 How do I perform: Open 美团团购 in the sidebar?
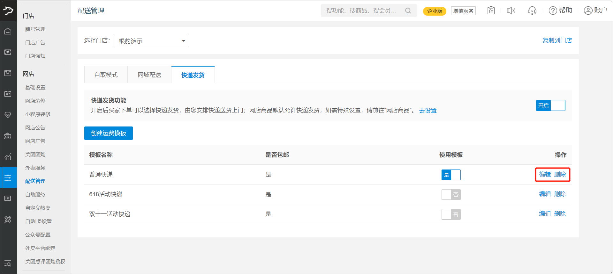click(x=35, y=154)
